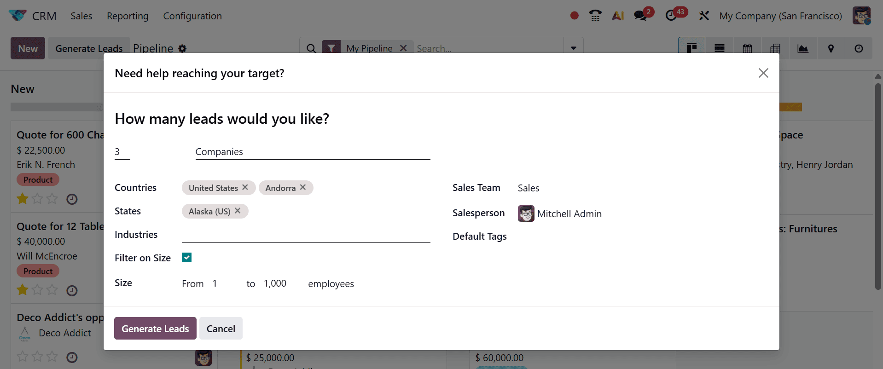Click the New stage progress bar

[57, 107]
